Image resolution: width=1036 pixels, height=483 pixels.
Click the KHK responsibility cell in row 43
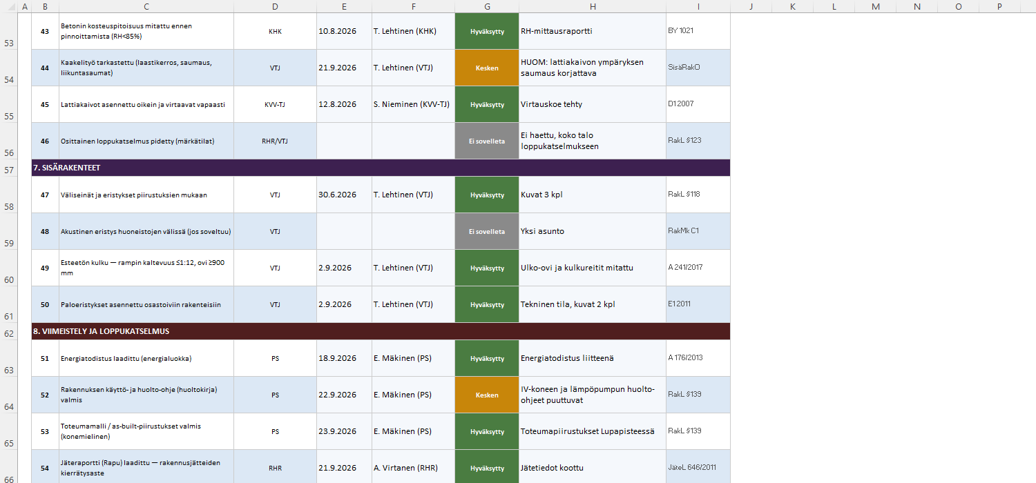tap(275, 31)
